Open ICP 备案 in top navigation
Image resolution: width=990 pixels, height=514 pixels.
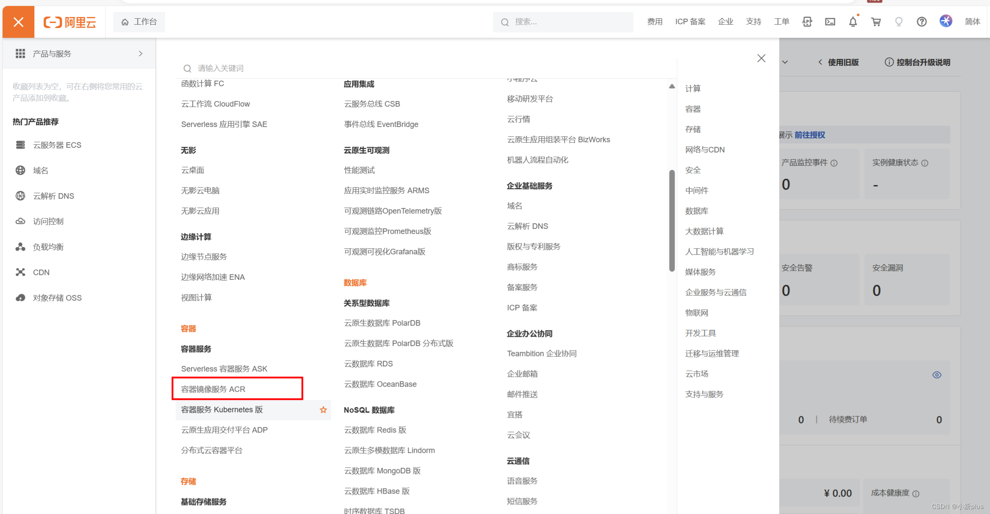coord(690,22)
